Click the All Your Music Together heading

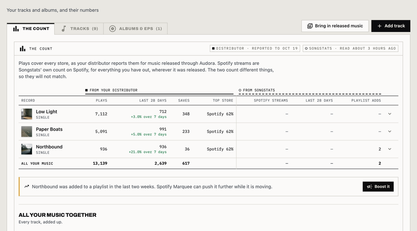(x=57, y=215)
